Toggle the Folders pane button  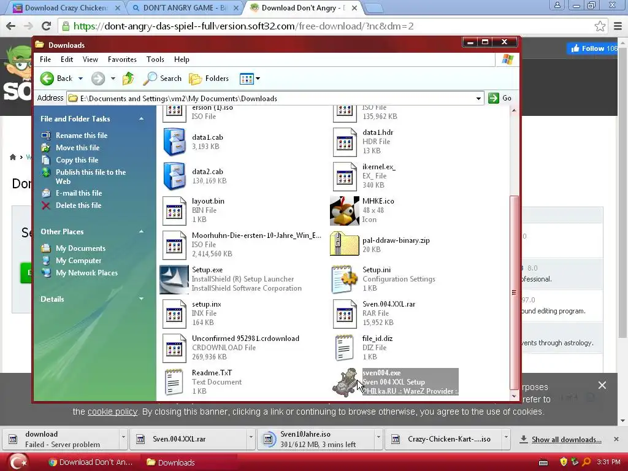(209, 78)
